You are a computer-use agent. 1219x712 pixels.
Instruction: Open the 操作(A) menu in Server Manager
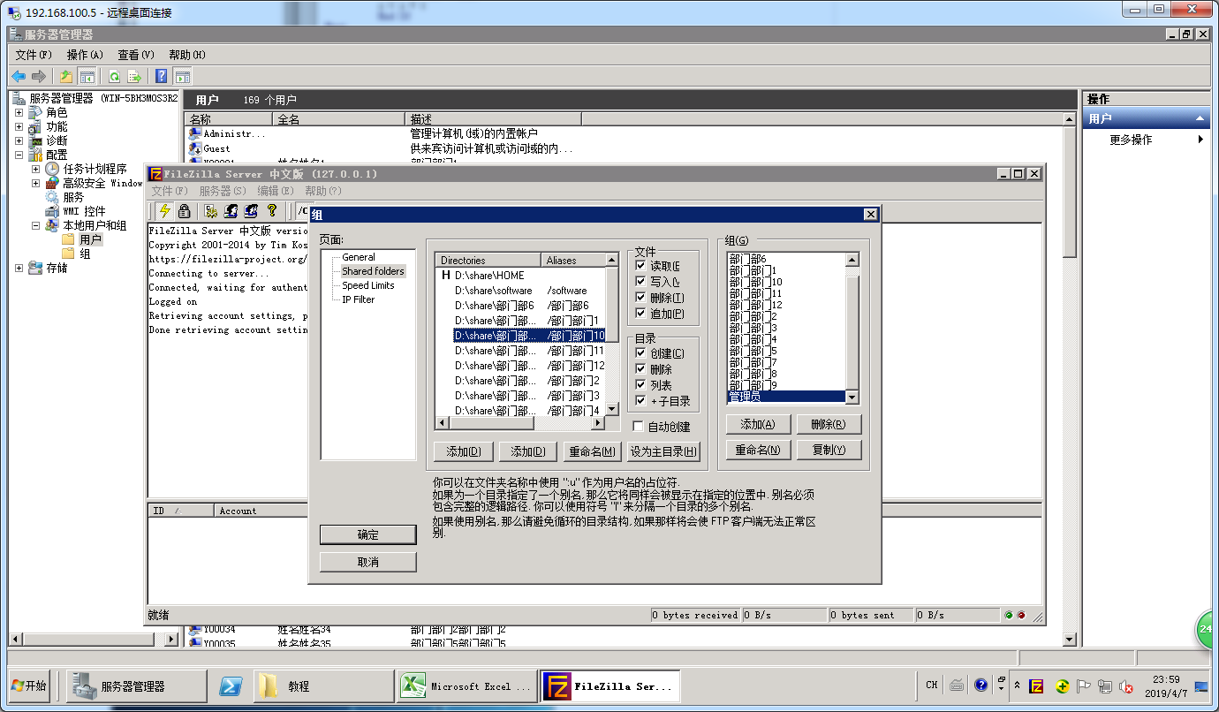[85, 55]
